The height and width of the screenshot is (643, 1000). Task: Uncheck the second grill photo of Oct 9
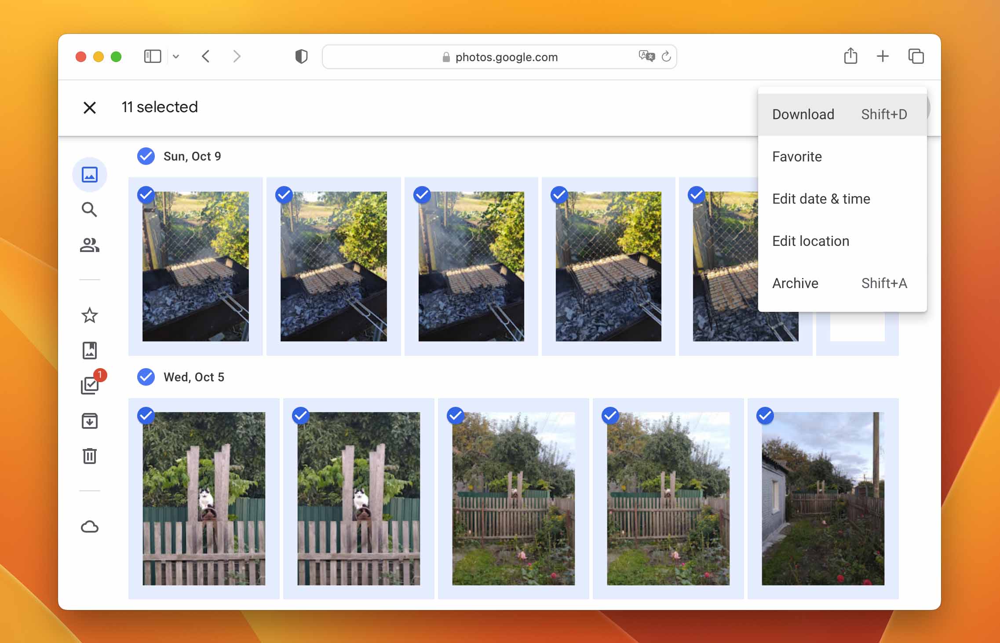[284, 194]
